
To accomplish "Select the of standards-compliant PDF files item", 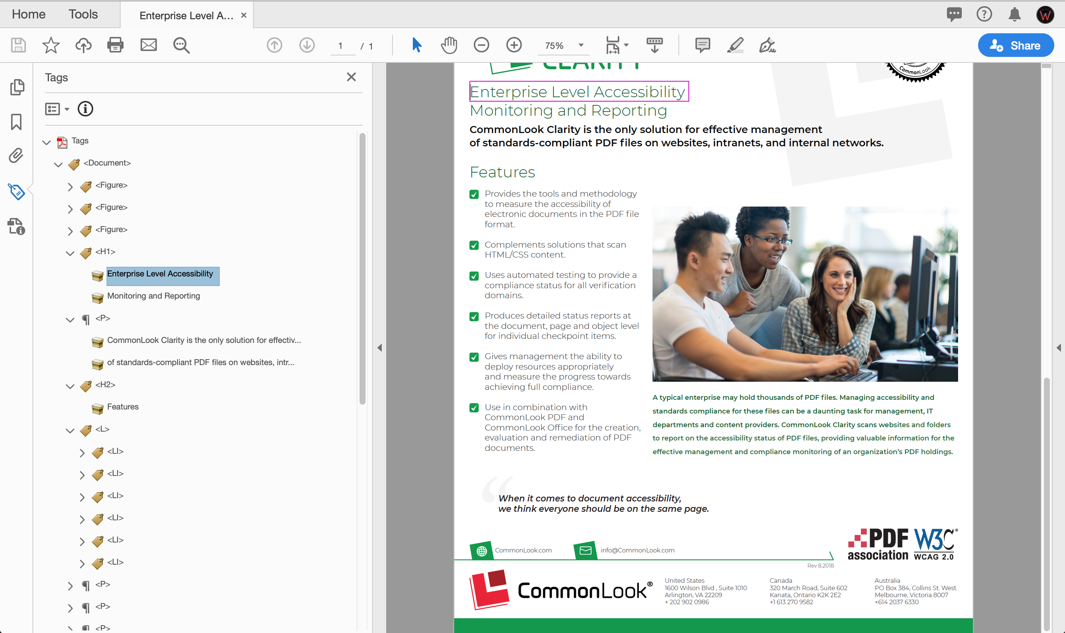I will coord(200,362).
